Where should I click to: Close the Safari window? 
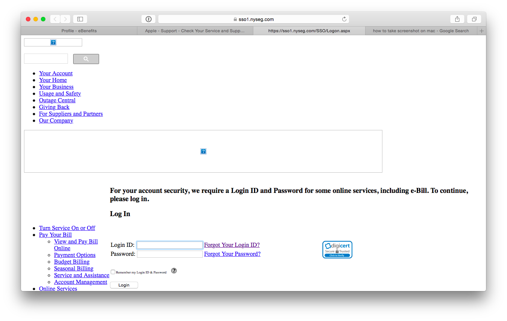pyautogui.click(x=28, y=19)
